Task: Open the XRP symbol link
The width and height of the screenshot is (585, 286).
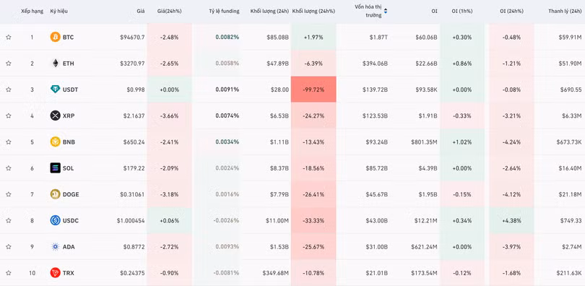Action: 69,116
